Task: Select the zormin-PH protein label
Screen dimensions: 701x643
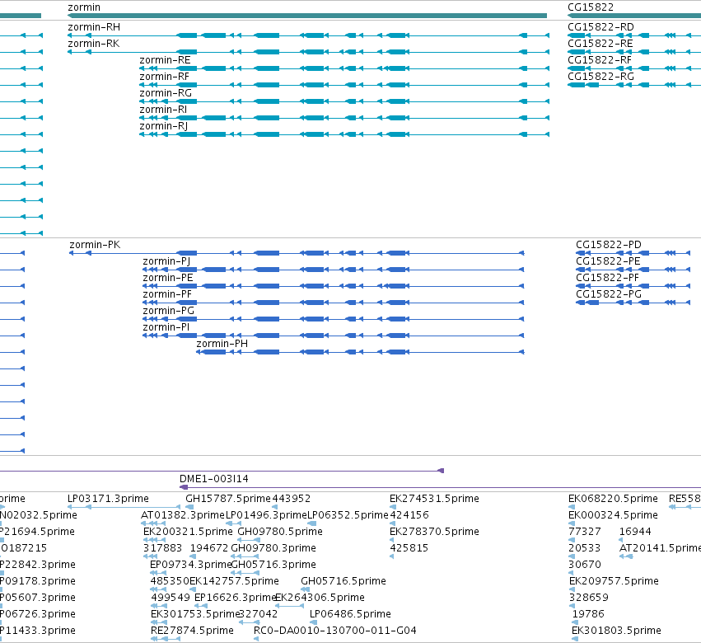Action: [x=222, y=344]
